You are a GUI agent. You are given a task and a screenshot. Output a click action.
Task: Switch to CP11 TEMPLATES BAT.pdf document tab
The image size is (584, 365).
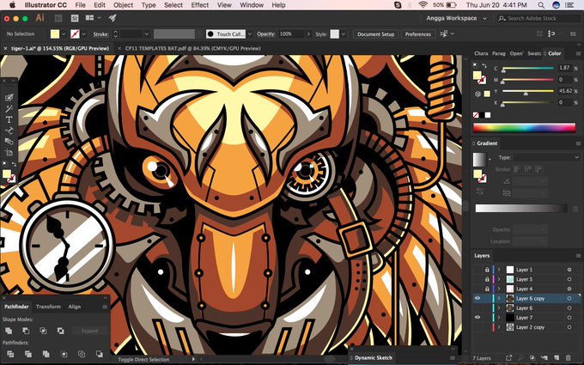193,48
